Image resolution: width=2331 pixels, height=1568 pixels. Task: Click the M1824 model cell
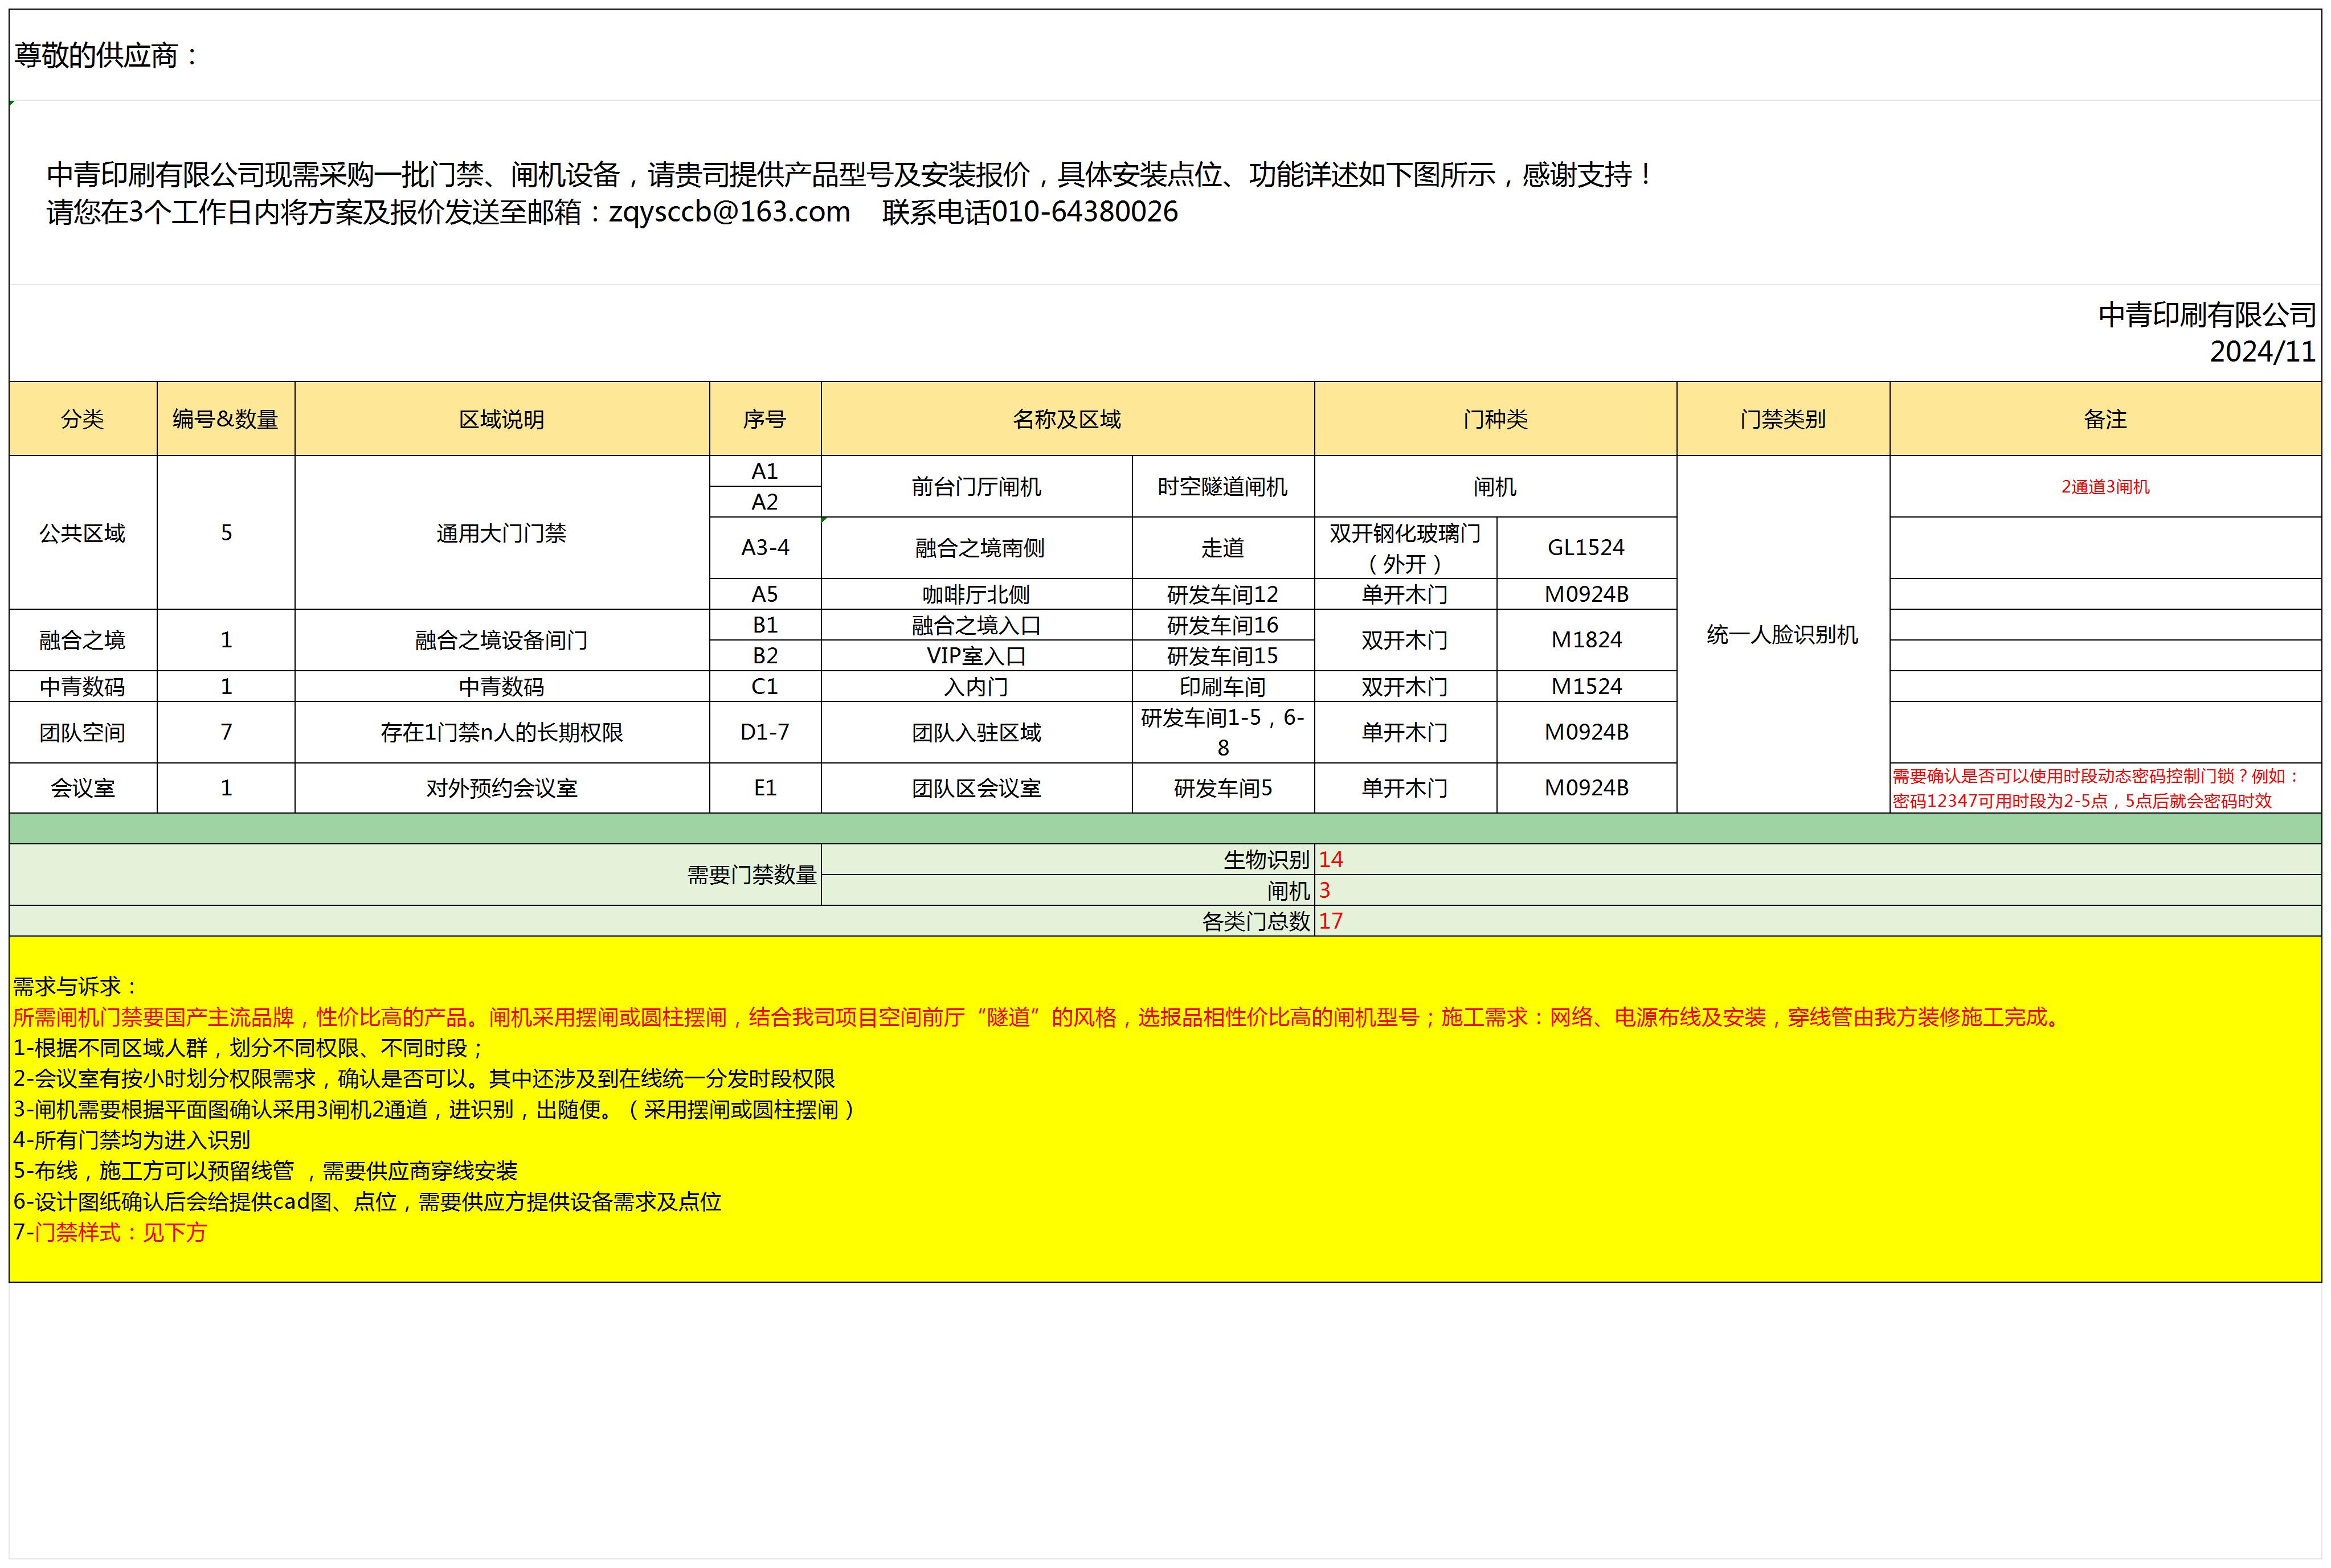pos(1586,640)
